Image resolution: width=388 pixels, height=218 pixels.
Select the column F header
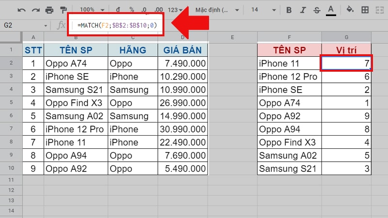pos(289,37)
